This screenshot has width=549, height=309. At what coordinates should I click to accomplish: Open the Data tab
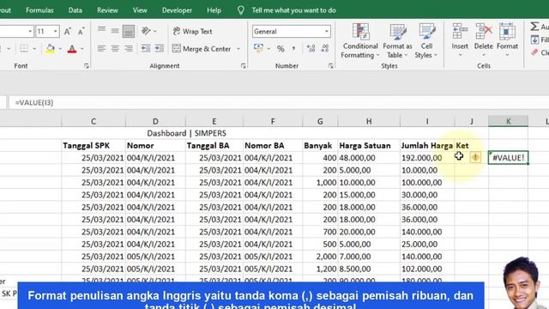(75, 10)
